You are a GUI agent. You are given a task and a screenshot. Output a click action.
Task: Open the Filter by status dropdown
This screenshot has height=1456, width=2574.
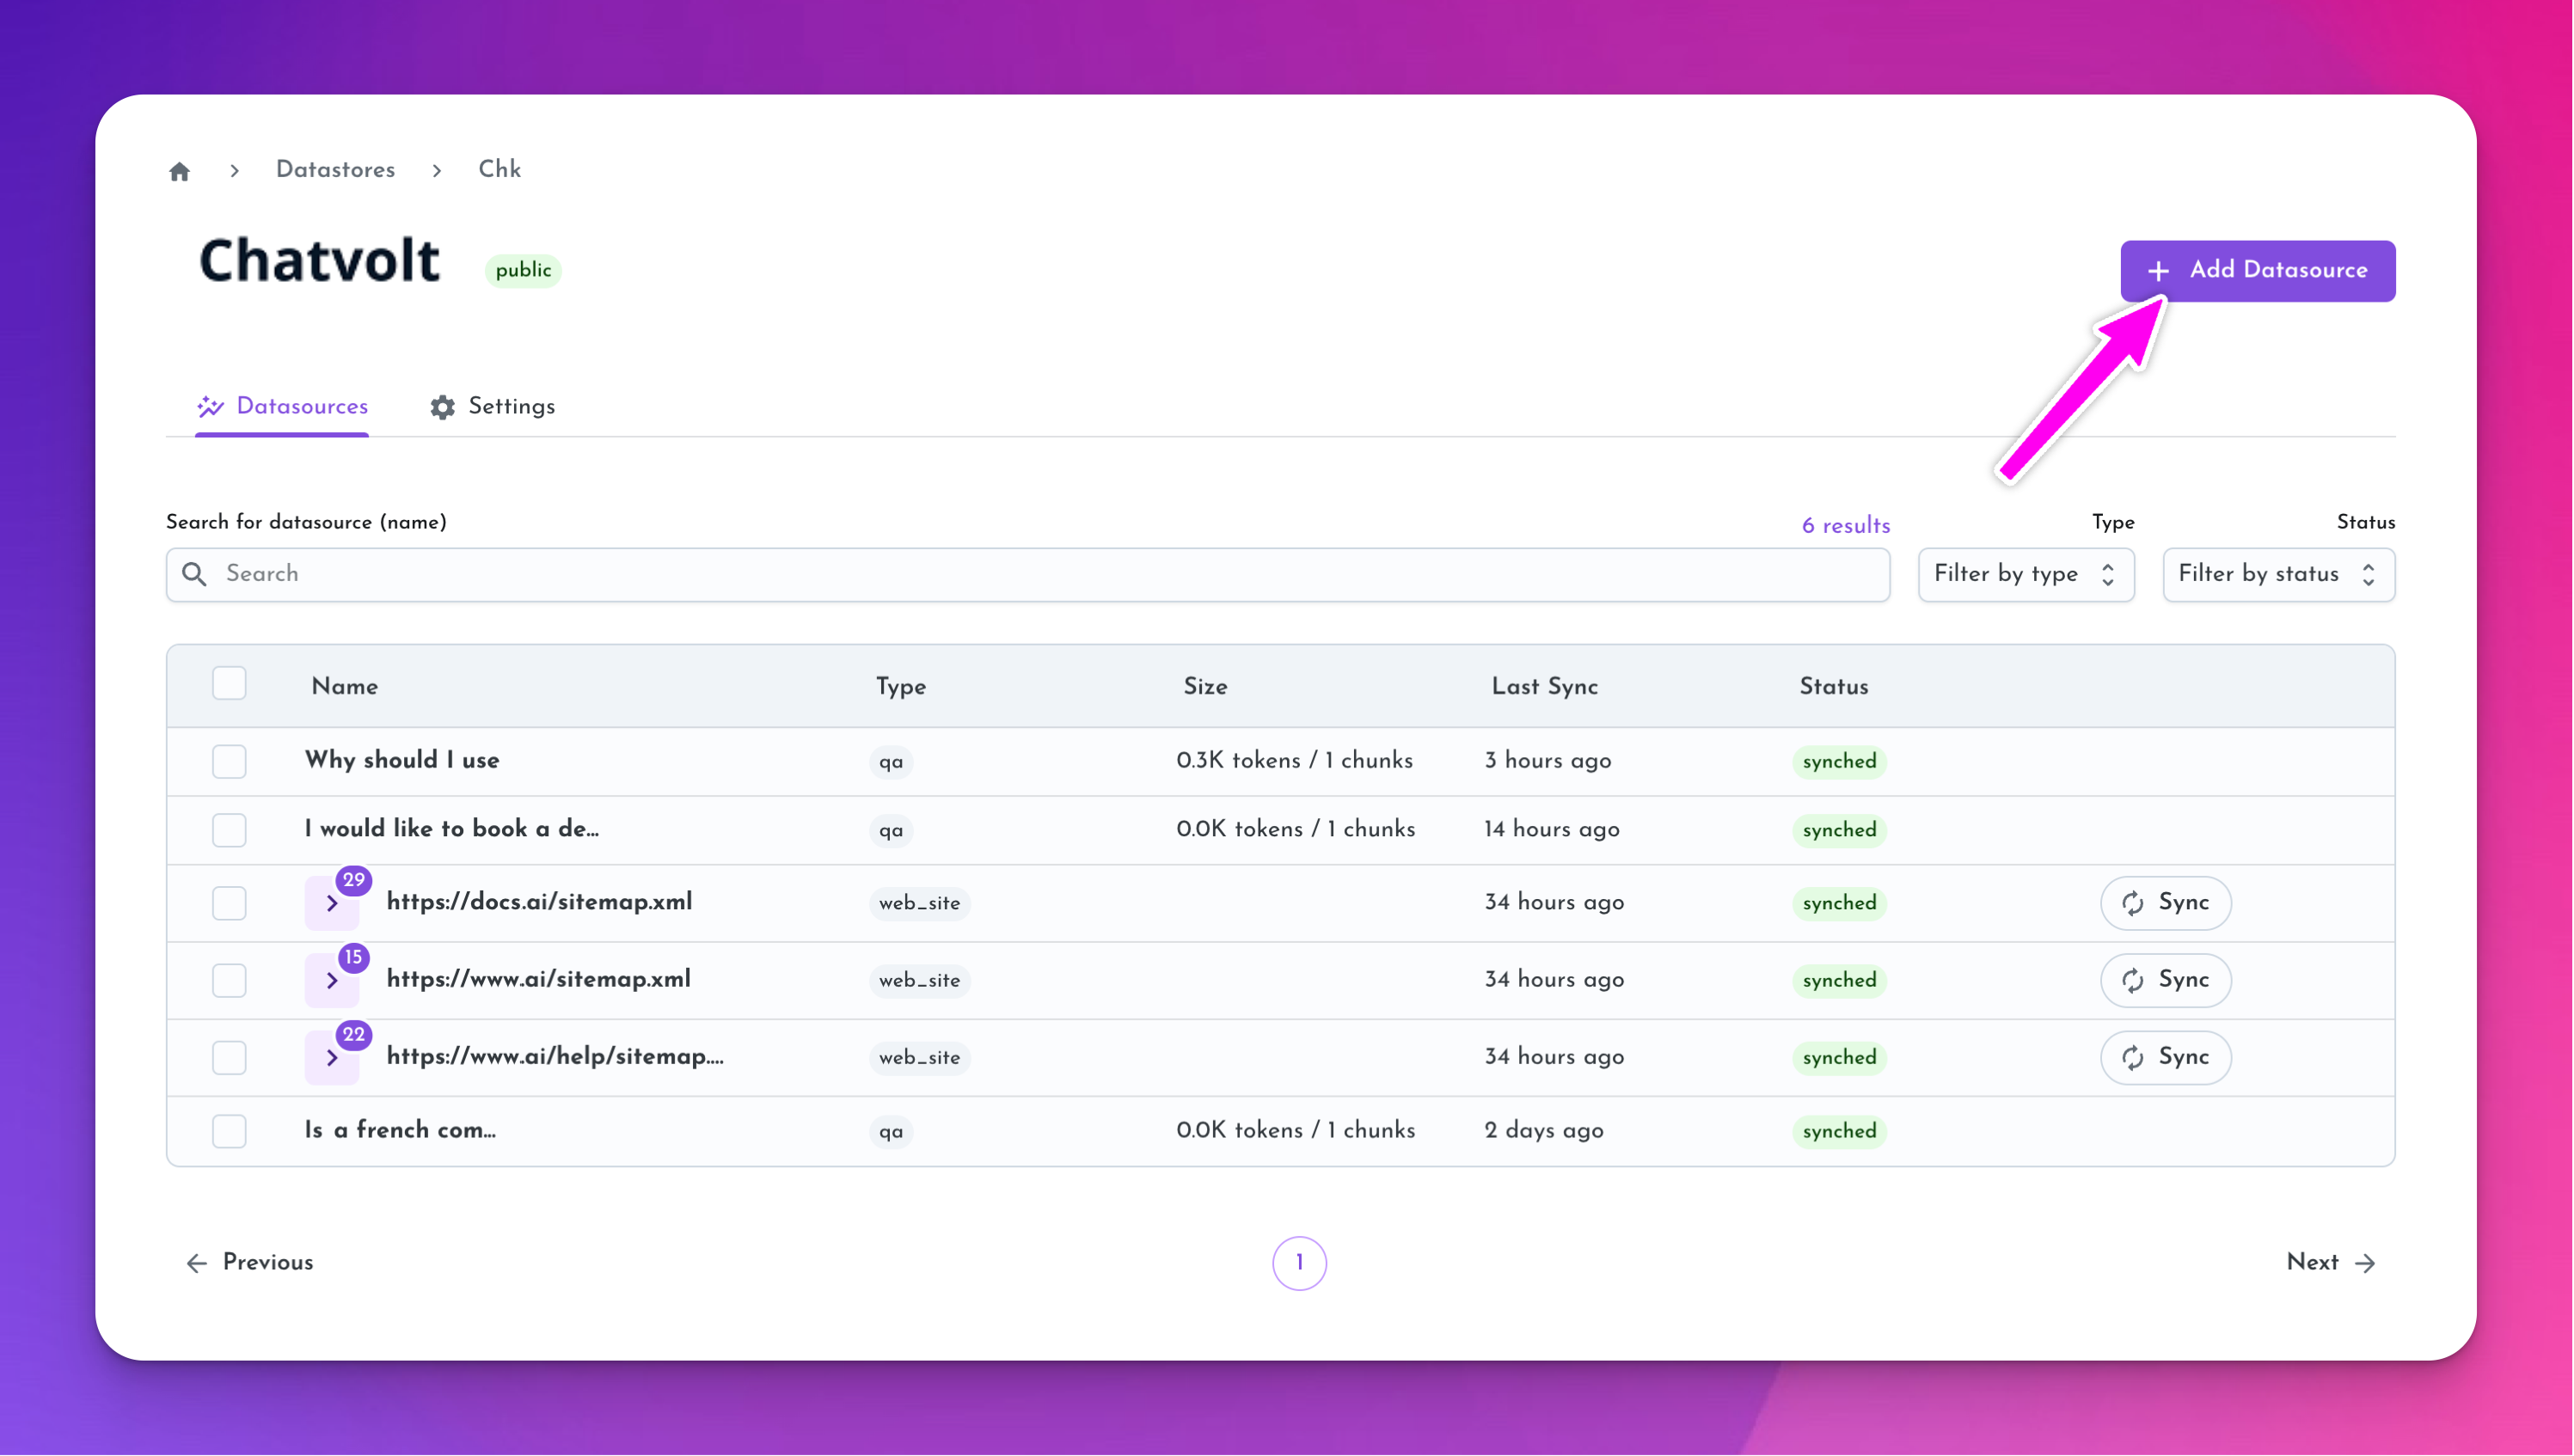tap(2278, 574)
